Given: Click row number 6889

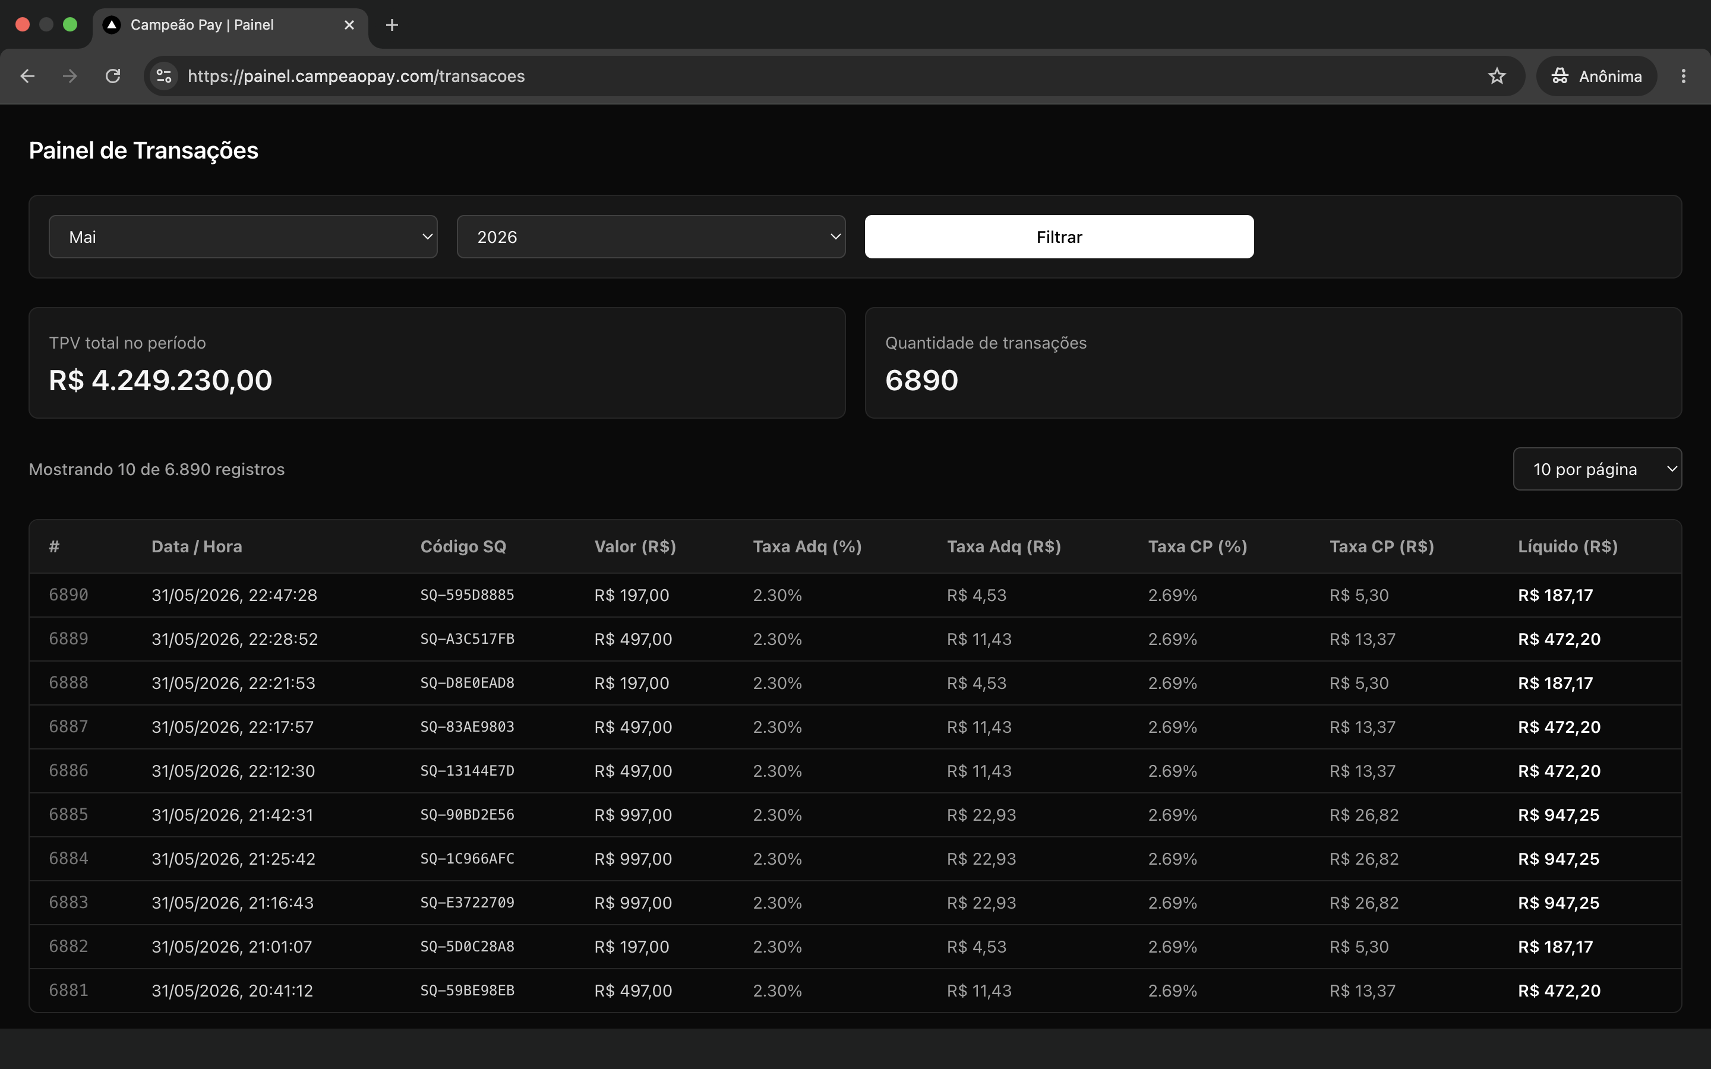Looking at the screenshot, I should click(68, 639).
